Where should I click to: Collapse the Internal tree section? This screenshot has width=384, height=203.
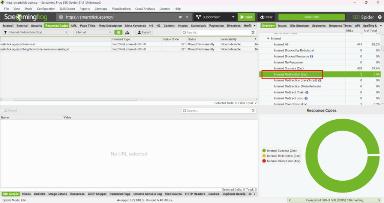click(268, 39)
